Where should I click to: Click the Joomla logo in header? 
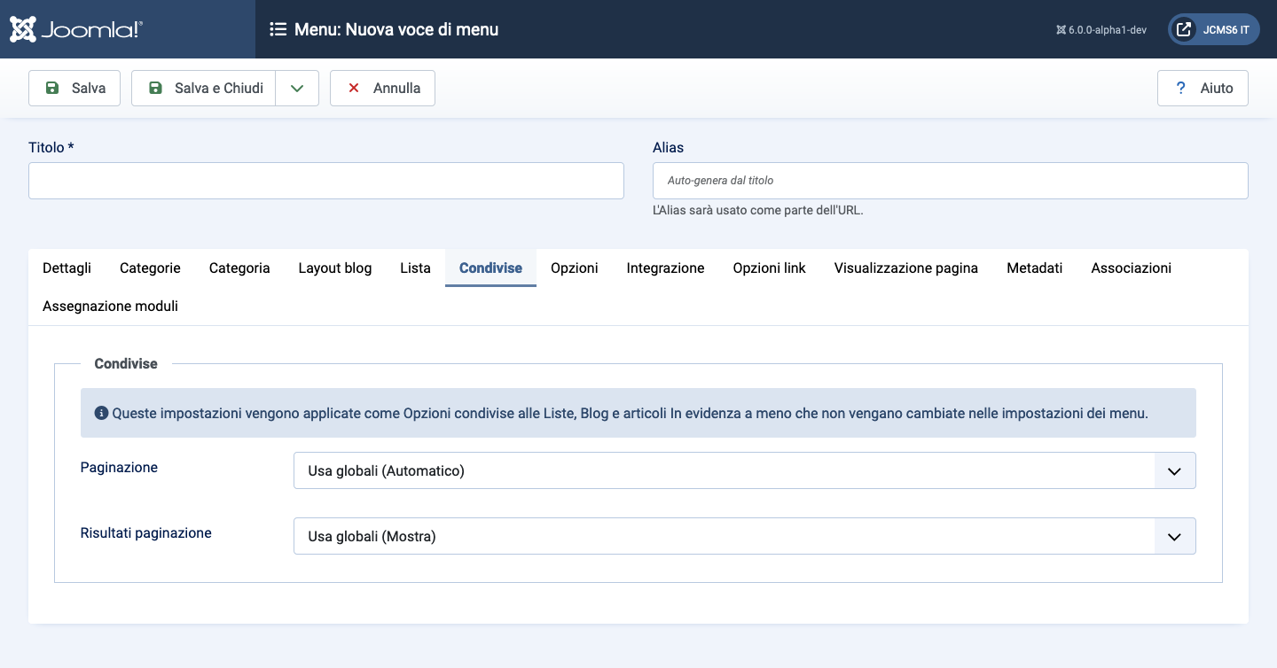pyautogui.click(x=76, y=29)
